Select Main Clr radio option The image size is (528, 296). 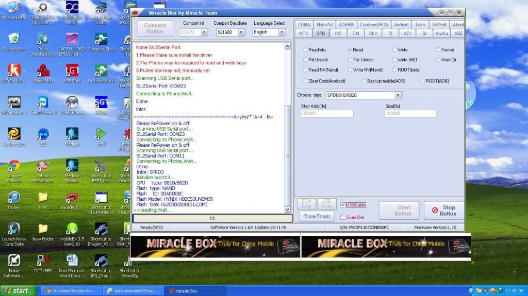coord(438,60)
